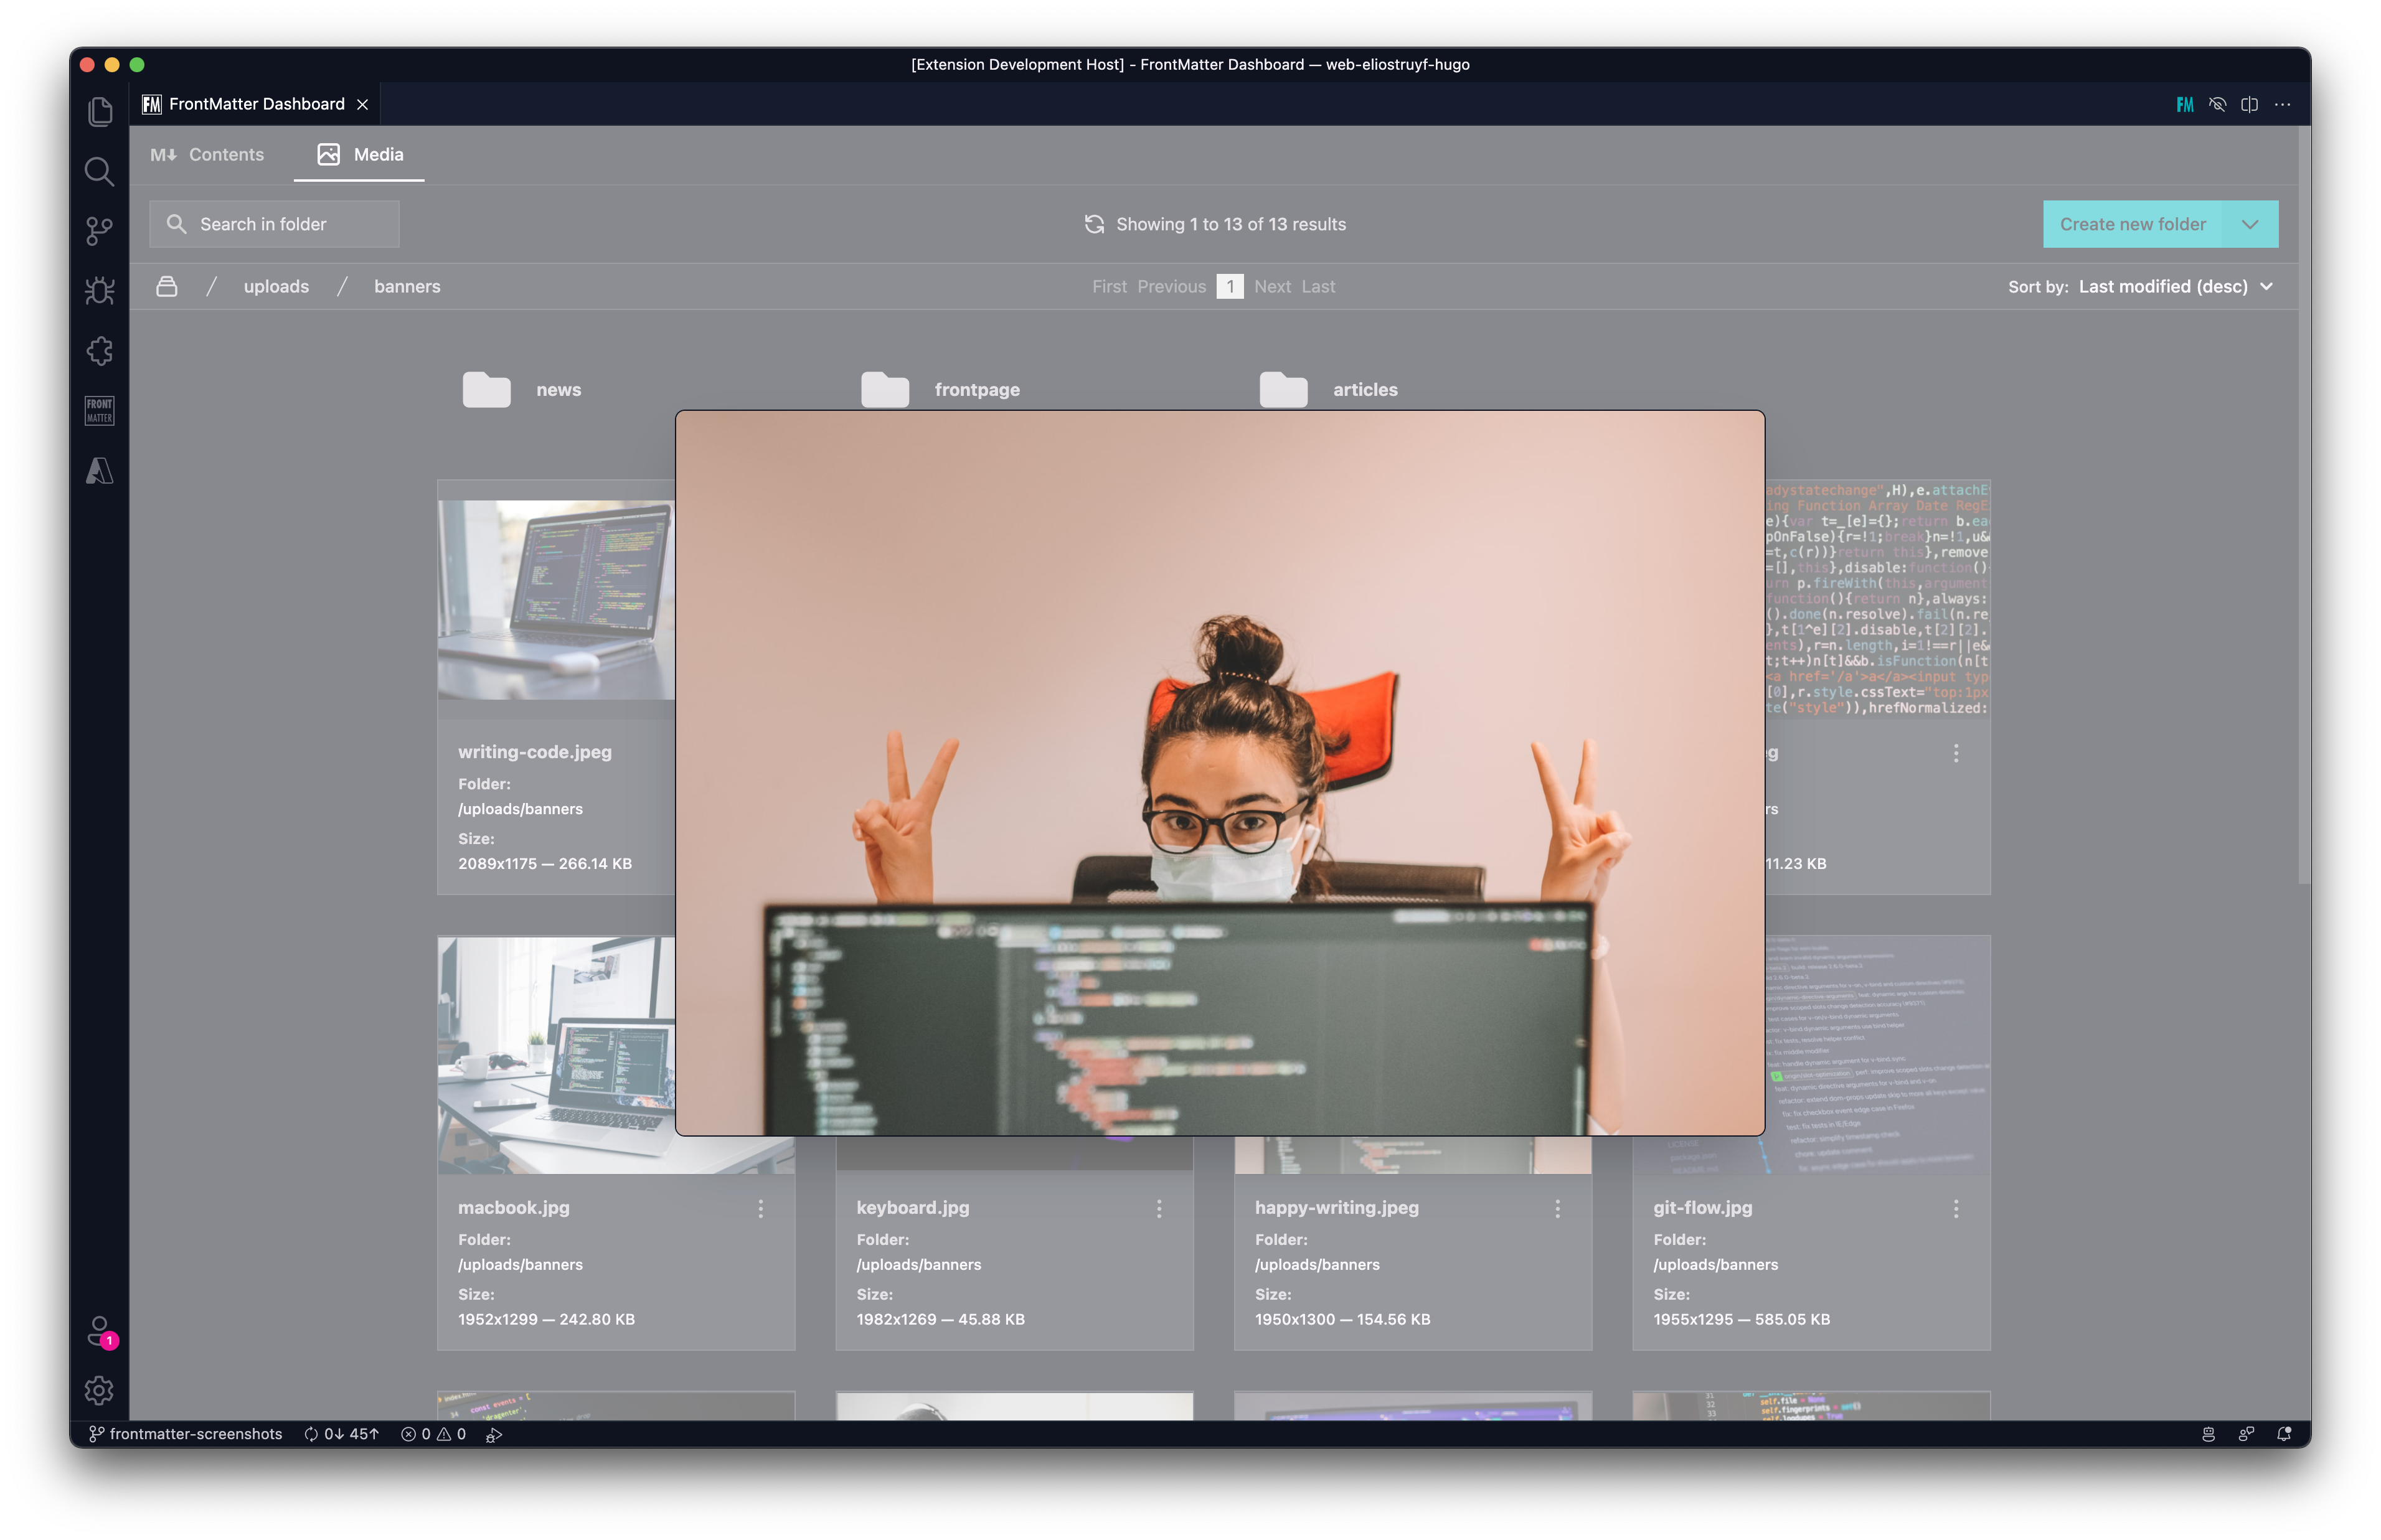Open the news folder

point(522,389)
